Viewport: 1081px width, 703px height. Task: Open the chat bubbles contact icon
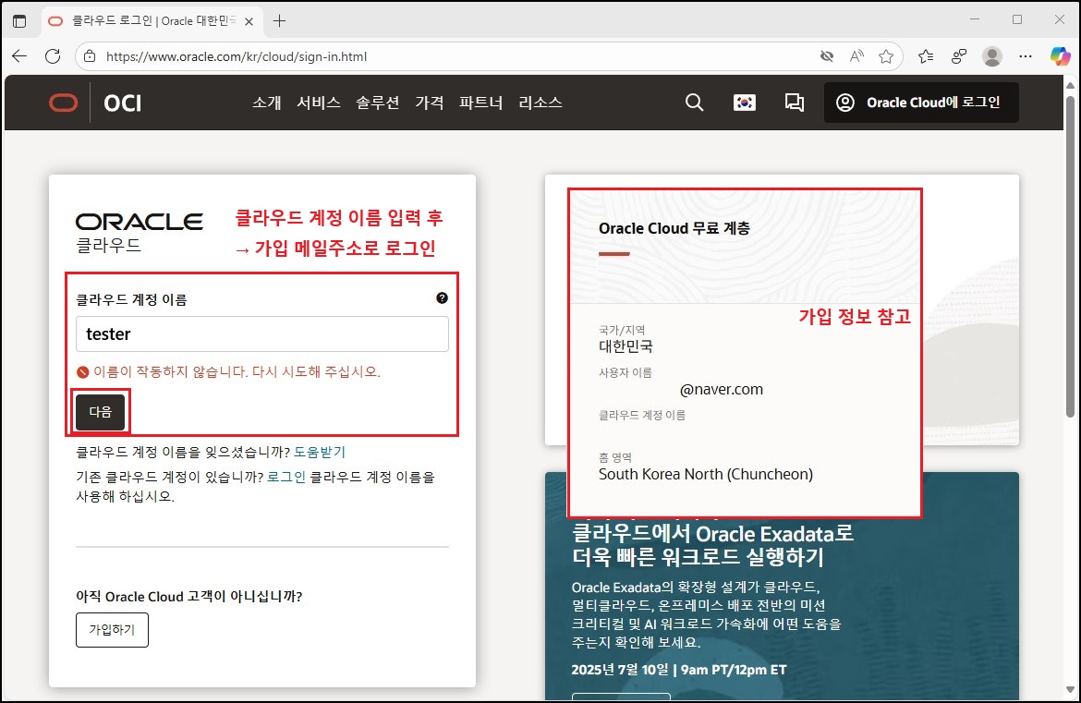pos(795,103)
